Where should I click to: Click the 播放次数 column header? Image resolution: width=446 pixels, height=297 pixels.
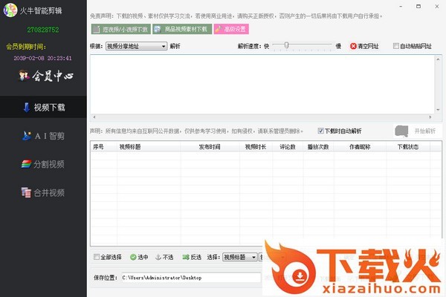[x=319, y=147]
